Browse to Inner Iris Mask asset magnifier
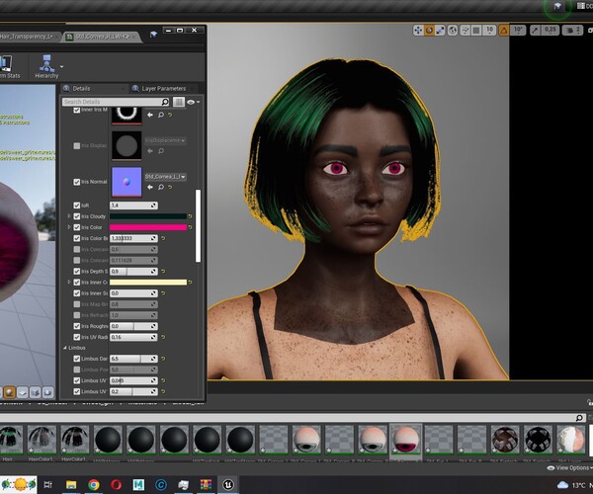This screenshot has height=494, width=593. coord(161,115)
